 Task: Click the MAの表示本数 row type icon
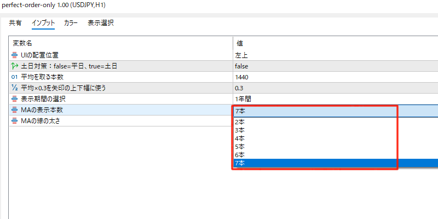[x=14, y=110]
